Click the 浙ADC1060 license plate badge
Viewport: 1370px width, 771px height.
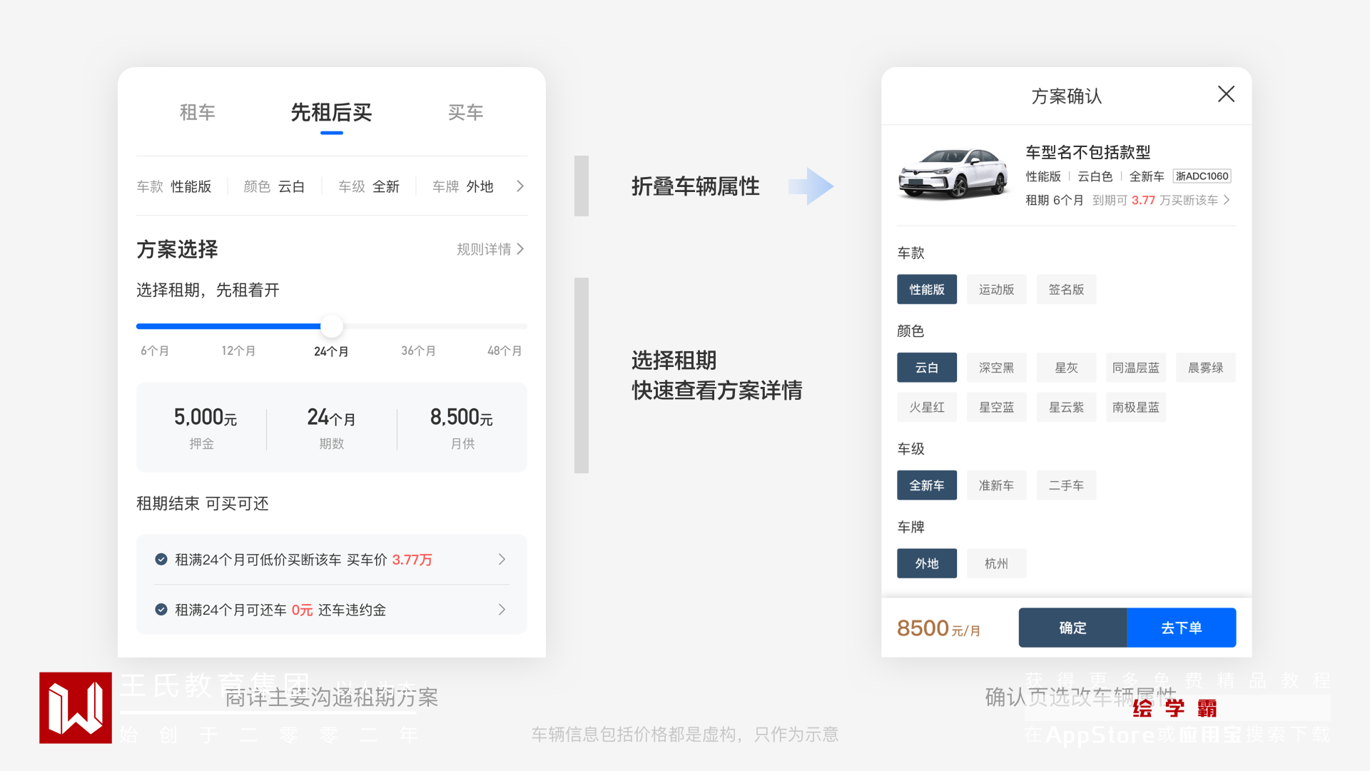pyautogui.click(x=1202, y=176)
